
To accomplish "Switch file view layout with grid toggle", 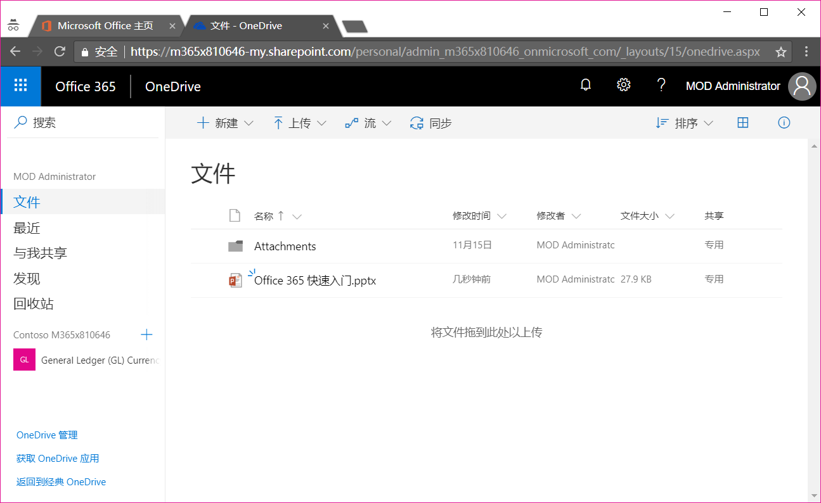I will [743, 122].
